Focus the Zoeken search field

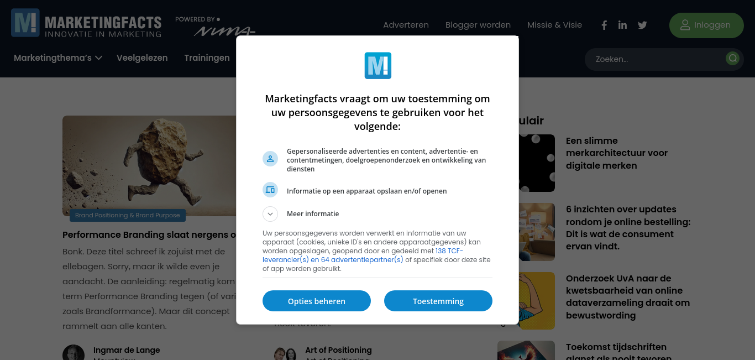658,59
